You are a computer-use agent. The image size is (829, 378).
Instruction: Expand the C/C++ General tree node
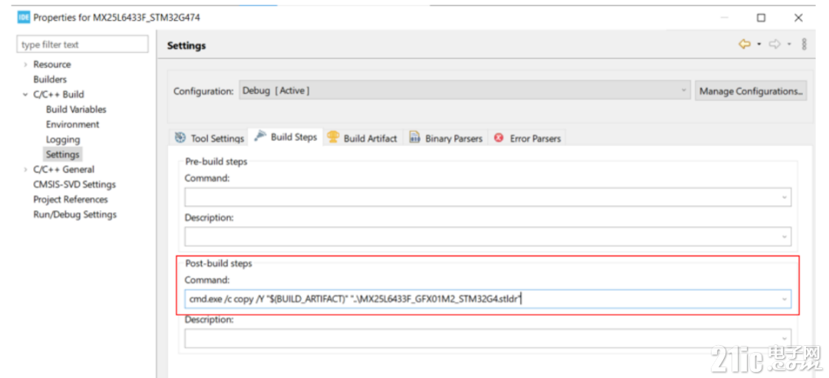tap(25, 169)
